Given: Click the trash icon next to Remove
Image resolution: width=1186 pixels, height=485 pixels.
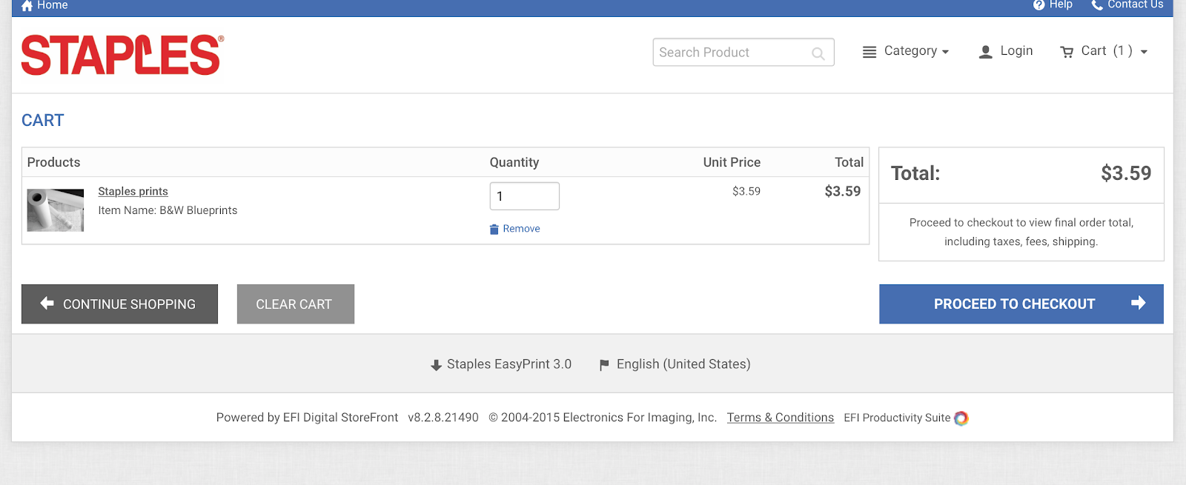Looking at the screenshot, I should pyautogui.click(x=494, y=230).
